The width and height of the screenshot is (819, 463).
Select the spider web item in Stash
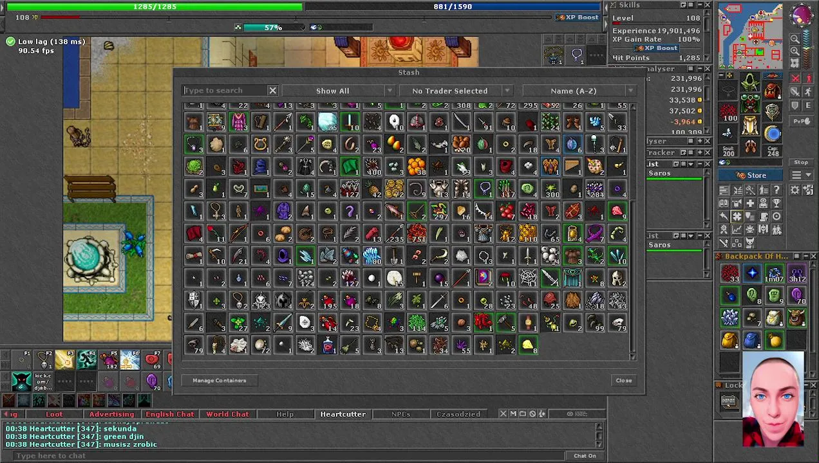tap(528, 278)
